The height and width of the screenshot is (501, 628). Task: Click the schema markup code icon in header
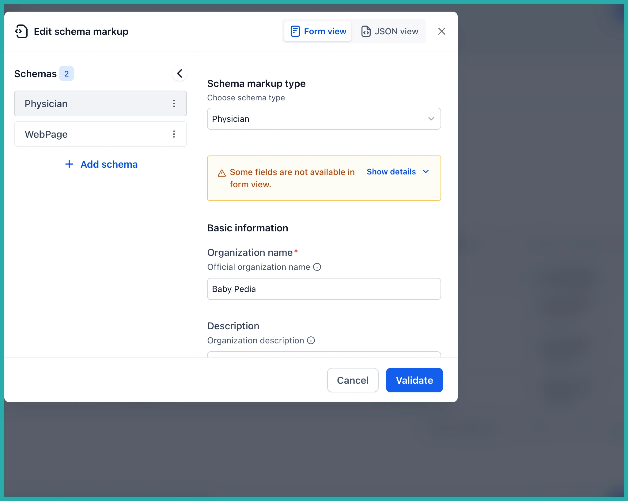point(21,31)
